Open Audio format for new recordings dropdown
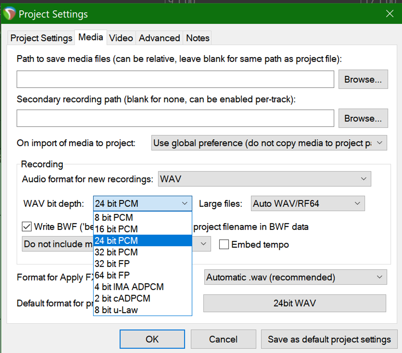This screenshot has width=402, height=353. (x=264, y=179)
